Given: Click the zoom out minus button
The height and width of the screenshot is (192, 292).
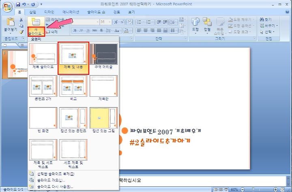Looking at the screenshot, I should (x=243, y=190).
